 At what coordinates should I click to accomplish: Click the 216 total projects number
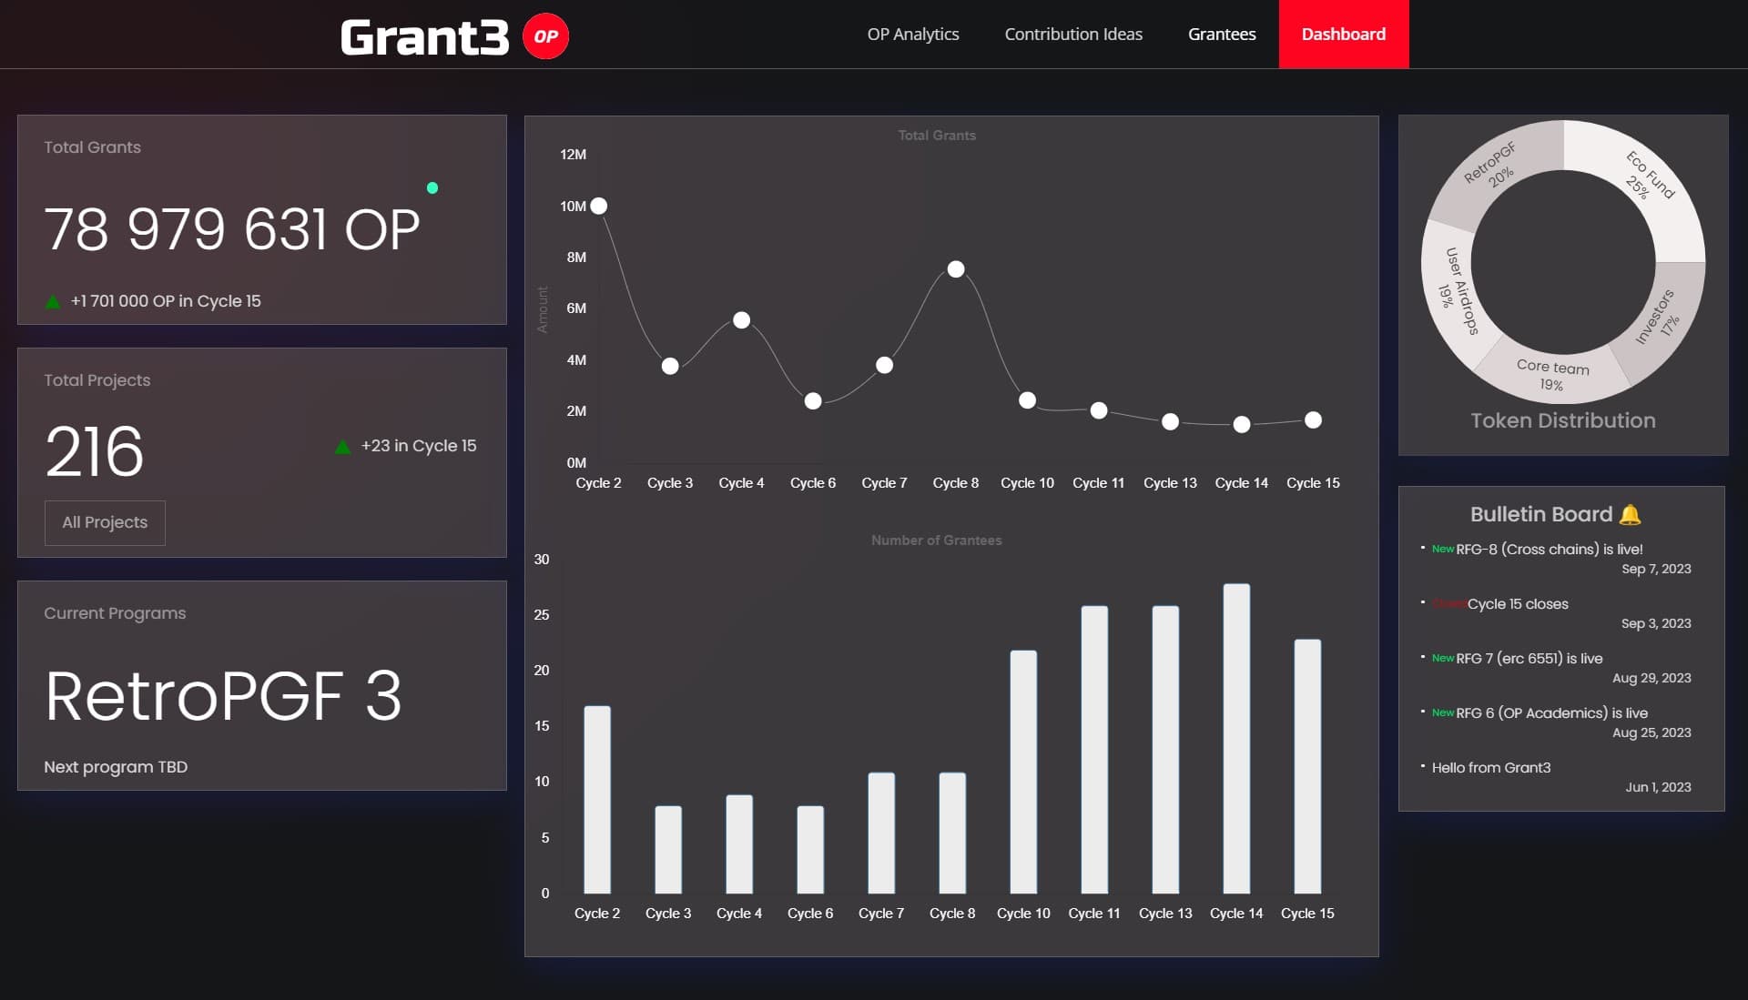coord(95,451)
